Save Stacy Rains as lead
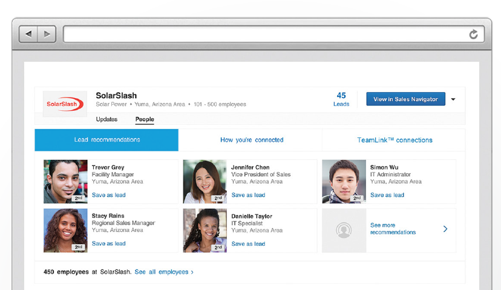The height and width of the screenshot is (290, 501). [109, 243]
